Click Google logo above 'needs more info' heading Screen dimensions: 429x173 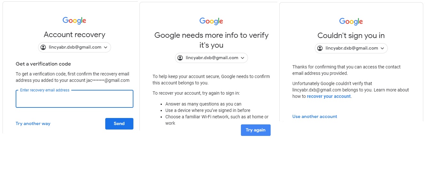pyautogui.click(x=211, y=21)
